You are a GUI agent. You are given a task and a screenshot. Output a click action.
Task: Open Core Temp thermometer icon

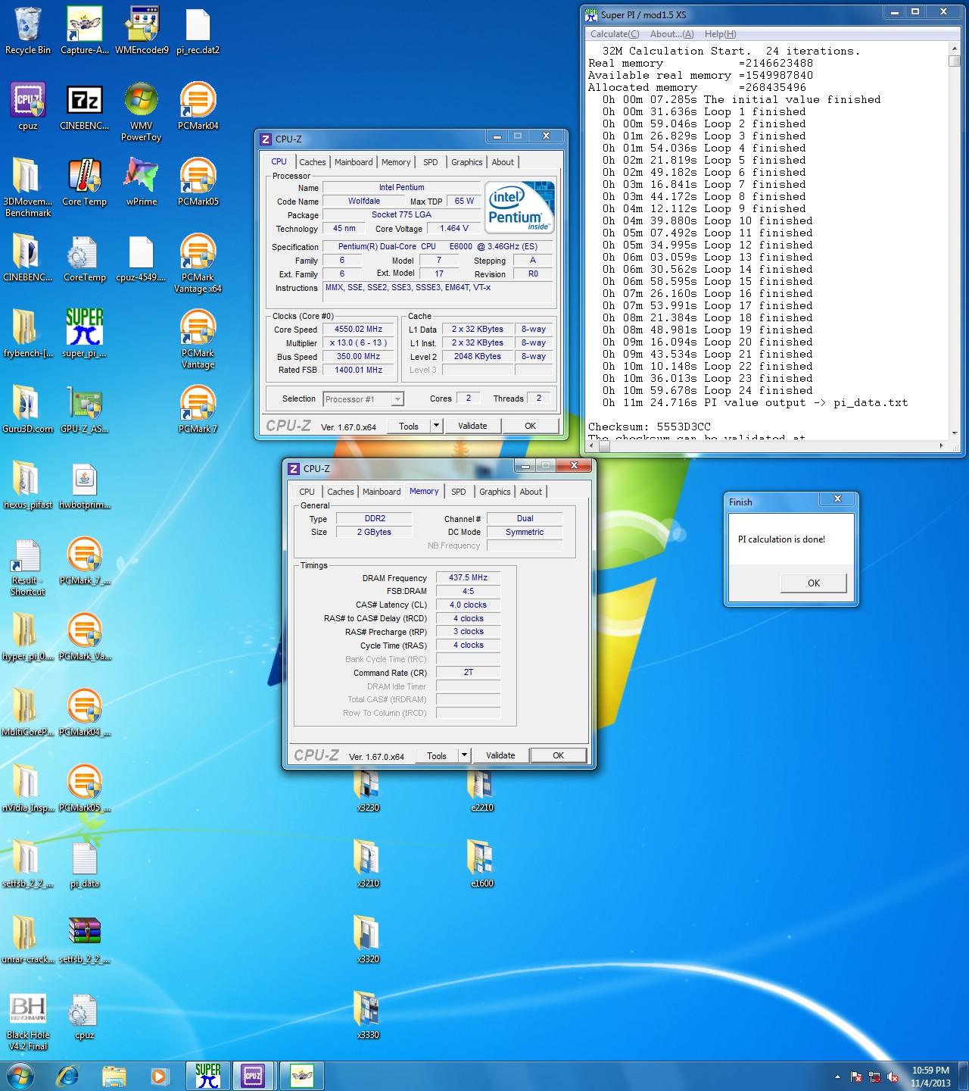coord(84,183)
